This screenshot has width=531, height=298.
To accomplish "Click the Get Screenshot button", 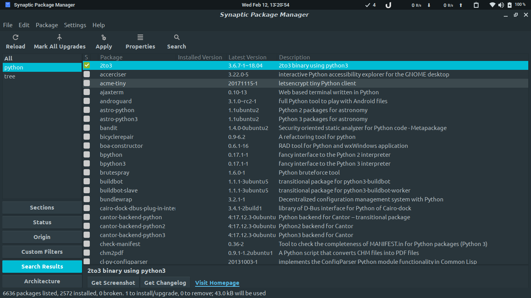I will click(x=113, y=283).
